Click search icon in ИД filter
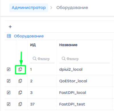The height and width of the screenshot is (111, 114). (x=34, y=59)
